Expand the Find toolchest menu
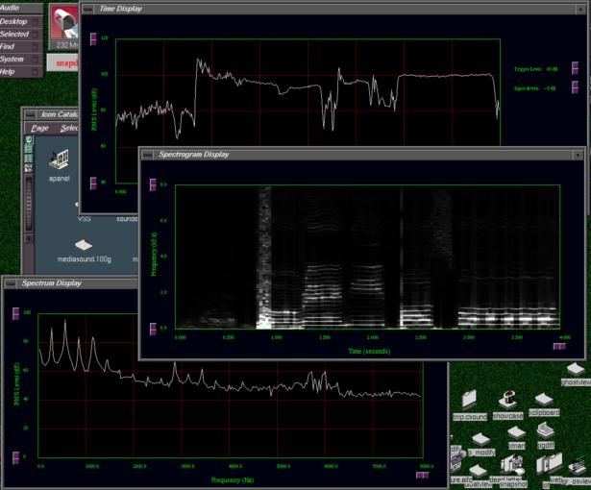The height and width of the screenshot is (490, 591). (x=19, y=46)
